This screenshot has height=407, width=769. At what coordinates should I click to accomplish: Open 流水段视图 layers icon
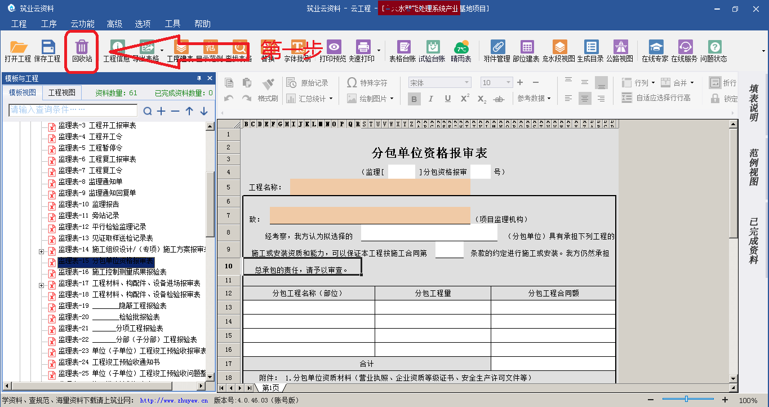click(x=559, y=51)
